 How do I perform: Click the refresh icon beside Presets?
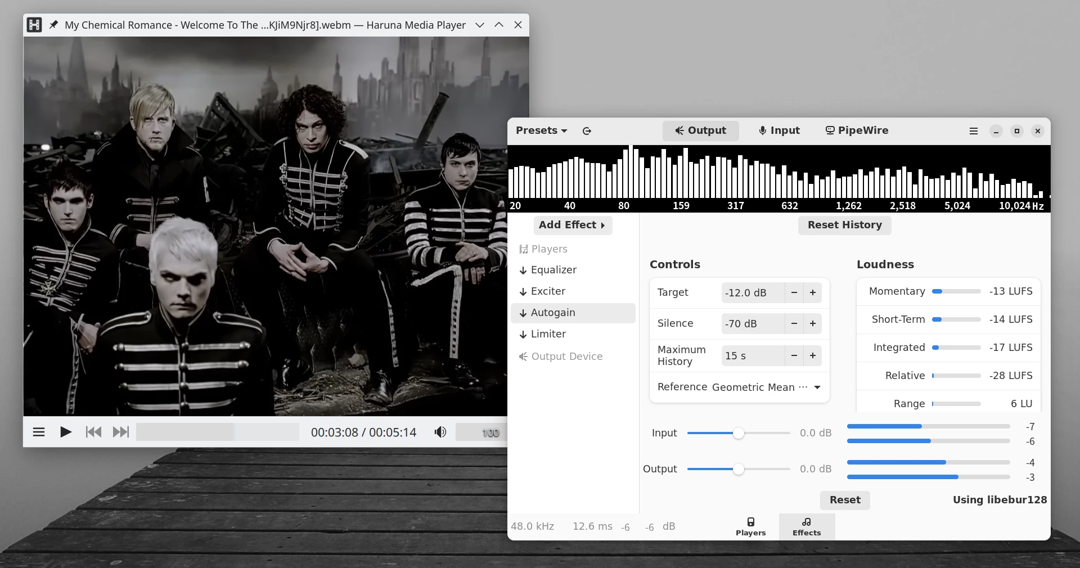(587, 131)
